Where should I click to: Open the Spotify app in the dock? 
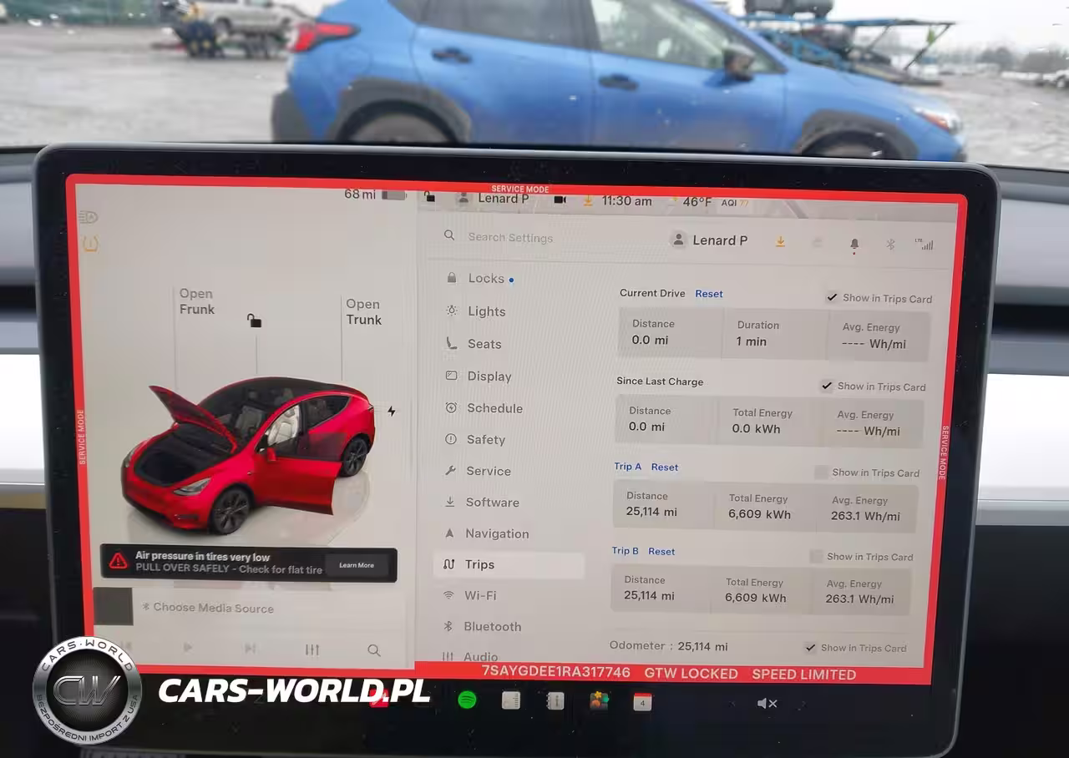pos(467,700)
